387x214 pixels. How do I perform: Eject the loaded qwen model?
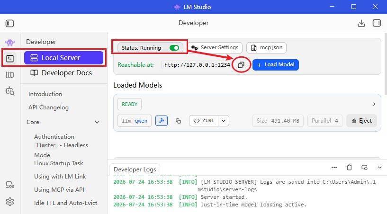(361, 121)
